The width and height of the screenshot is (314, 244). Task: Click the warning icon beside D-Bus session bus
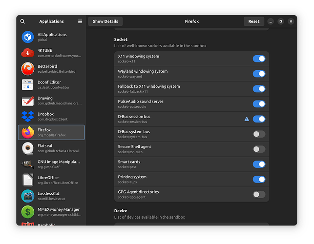pyautogui.click(x=247, y=119)
